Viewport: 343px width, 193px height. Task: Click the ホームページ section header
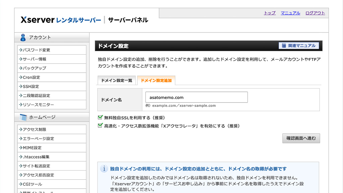pyautogui.click(x=52, y=117)
